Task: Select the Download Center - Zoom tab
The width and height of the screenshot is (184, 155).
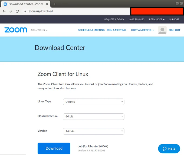Action: point(26,4)
